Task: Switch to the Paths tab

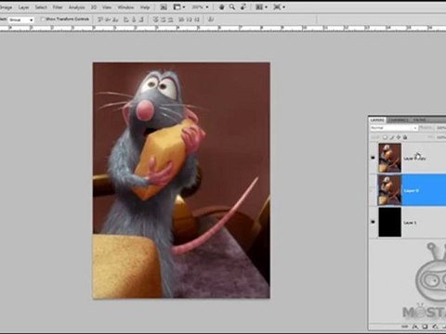Action: point(420,120)
